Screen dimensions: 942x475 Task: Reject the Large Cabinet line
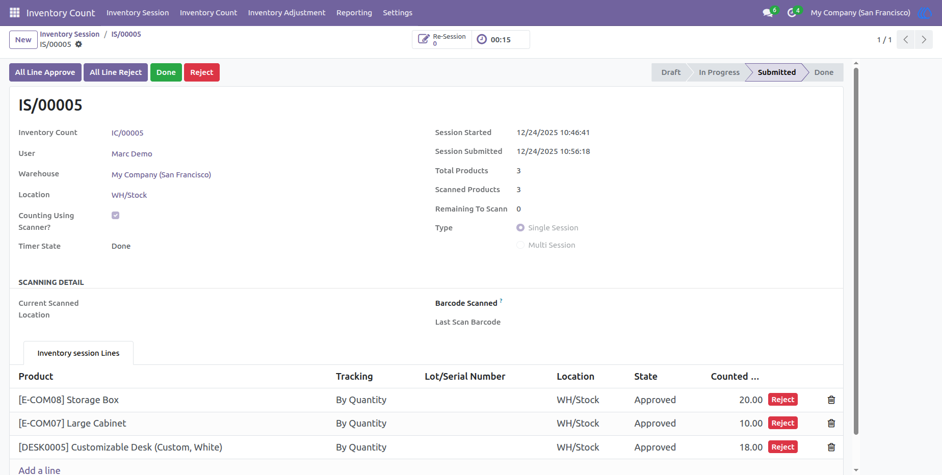pyautogui.click(x=783, y=423)
